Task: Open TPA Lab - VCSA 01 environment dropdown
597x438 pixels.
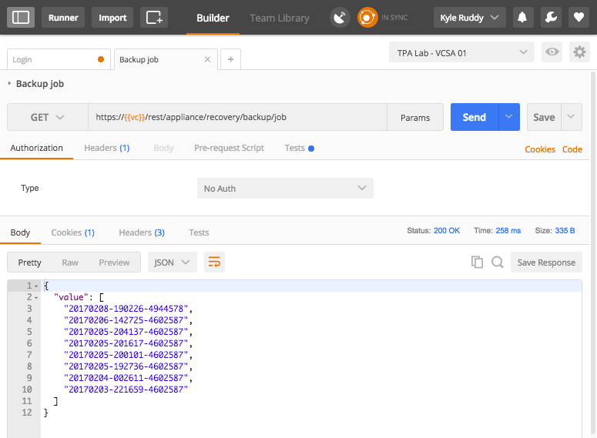Action: point(461,53)
